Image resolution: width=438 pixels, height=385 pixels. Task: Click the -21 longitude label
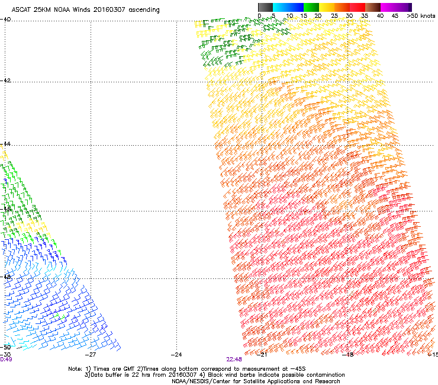tap(262, 355)
